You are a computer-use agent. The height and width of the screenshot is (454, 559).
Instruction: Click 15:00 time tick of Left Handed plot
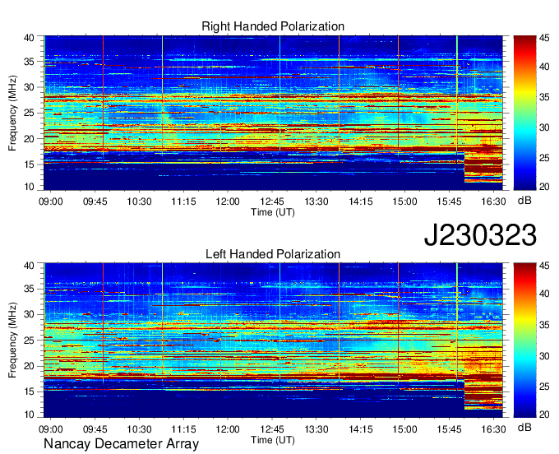click(x=405, y=429)
